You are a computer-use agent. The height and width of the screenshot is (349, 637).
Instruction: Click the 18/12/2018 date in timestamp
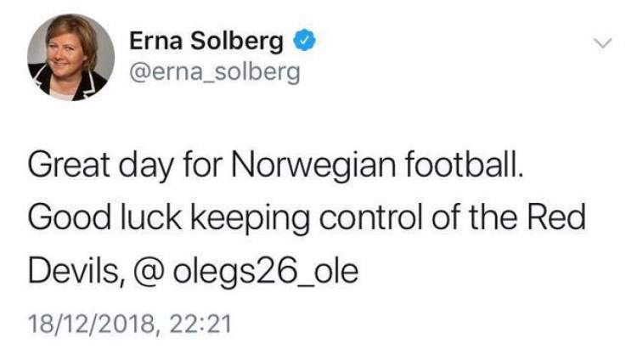pyautogui.click(x=89, y=322)
